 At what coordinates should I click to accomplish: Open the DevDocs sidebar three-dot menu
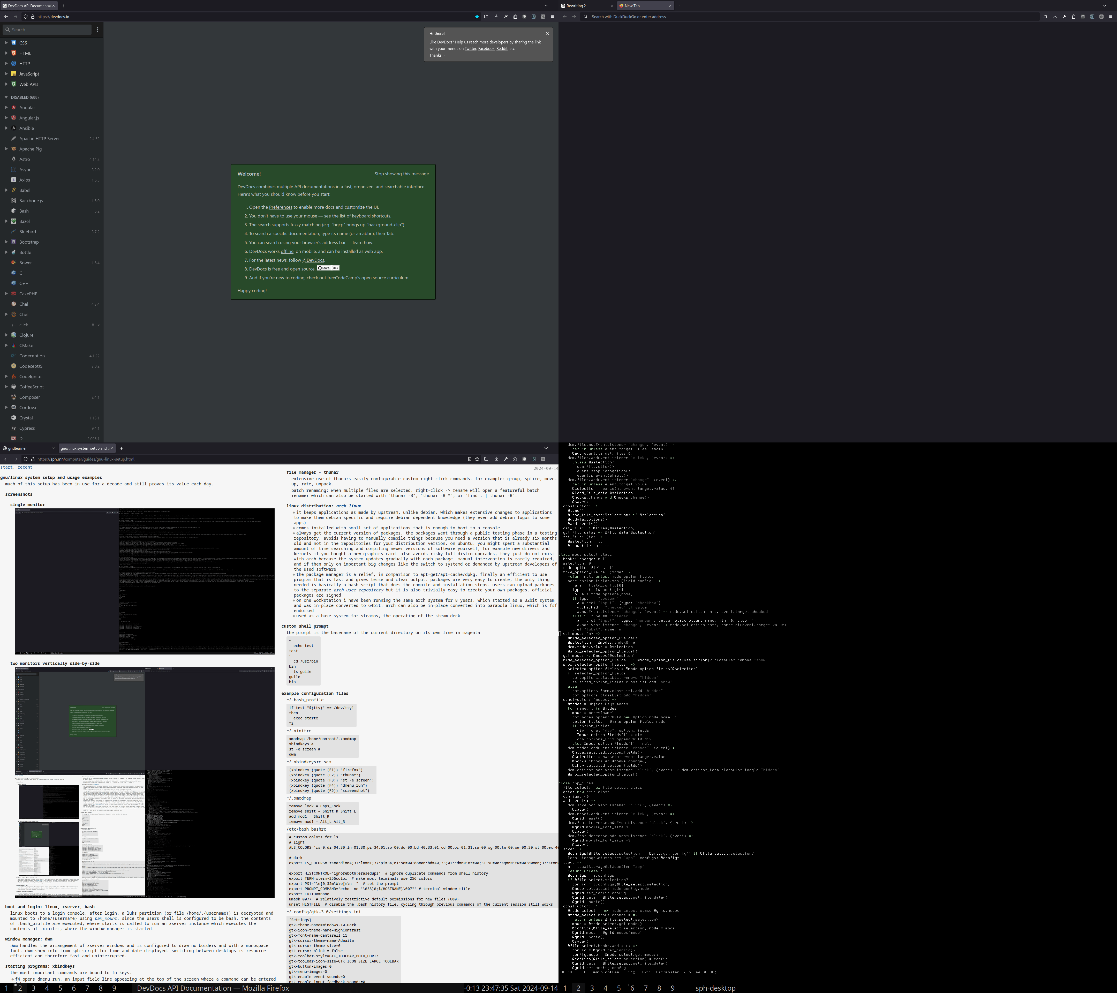[98, 29]
